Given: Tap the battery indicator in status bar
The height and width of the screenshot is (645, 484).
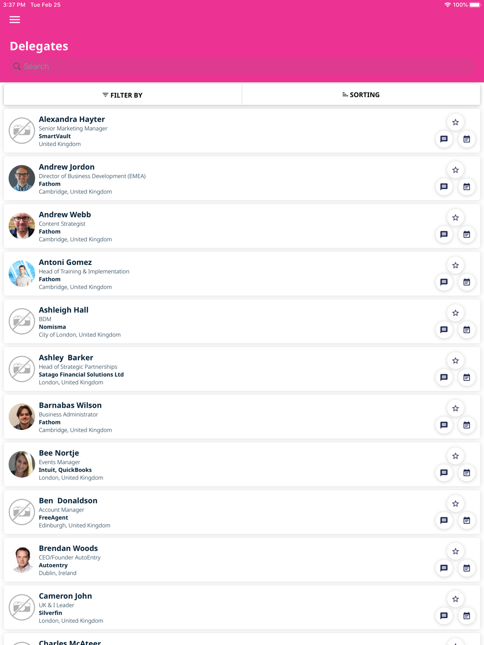Looking at the screenshot, I should (475, 5).
